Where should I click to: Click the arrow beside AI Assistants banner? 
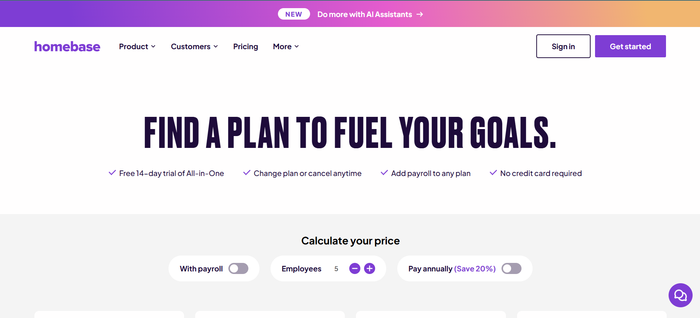point(420,14)
